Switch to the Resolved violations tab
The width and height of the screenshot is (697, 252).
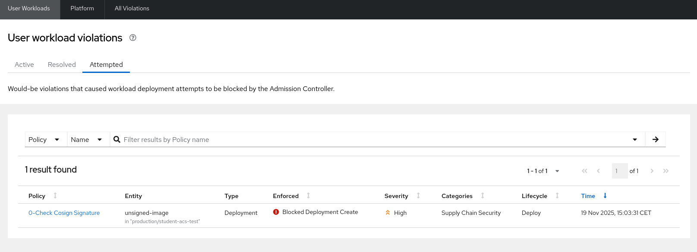(62, 65)
